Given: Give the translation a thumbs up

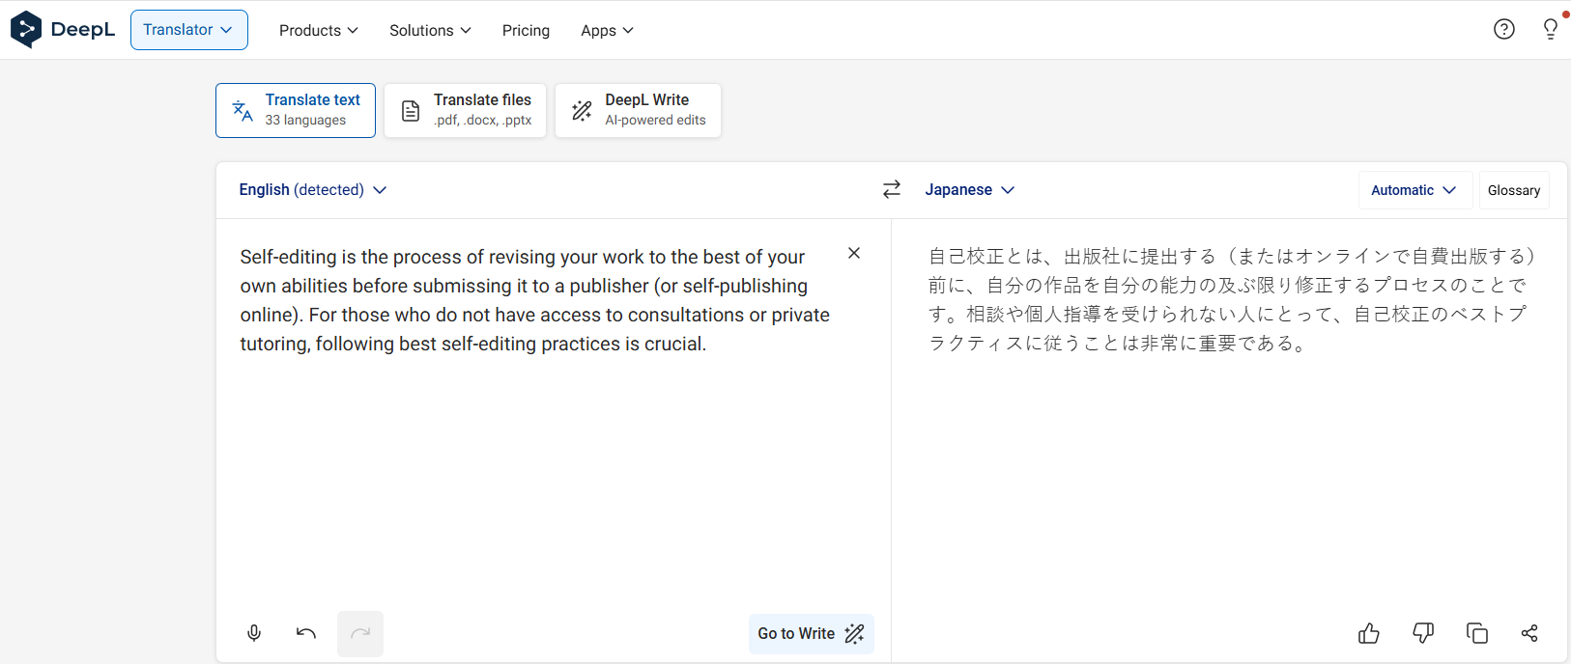Looking at the screenshot, I should pos(1369,633).
